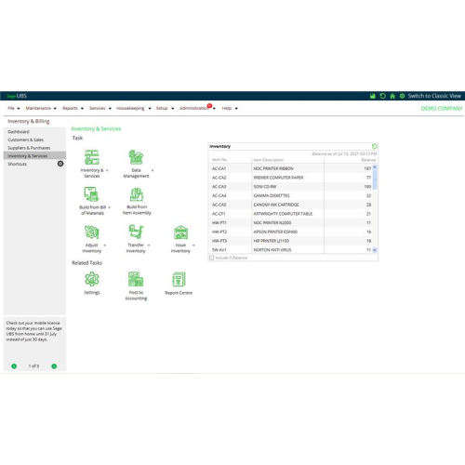Select Inventory & Services in sidebar
The height and width of the screenshot is (465, 465).
pyautogui.click(x=34, y=155)
